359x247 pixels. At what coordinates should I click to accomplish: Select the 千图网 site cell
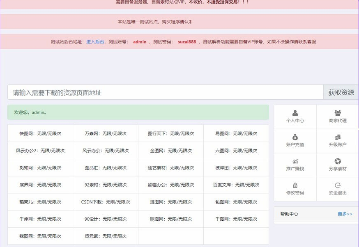coord(236,219)
